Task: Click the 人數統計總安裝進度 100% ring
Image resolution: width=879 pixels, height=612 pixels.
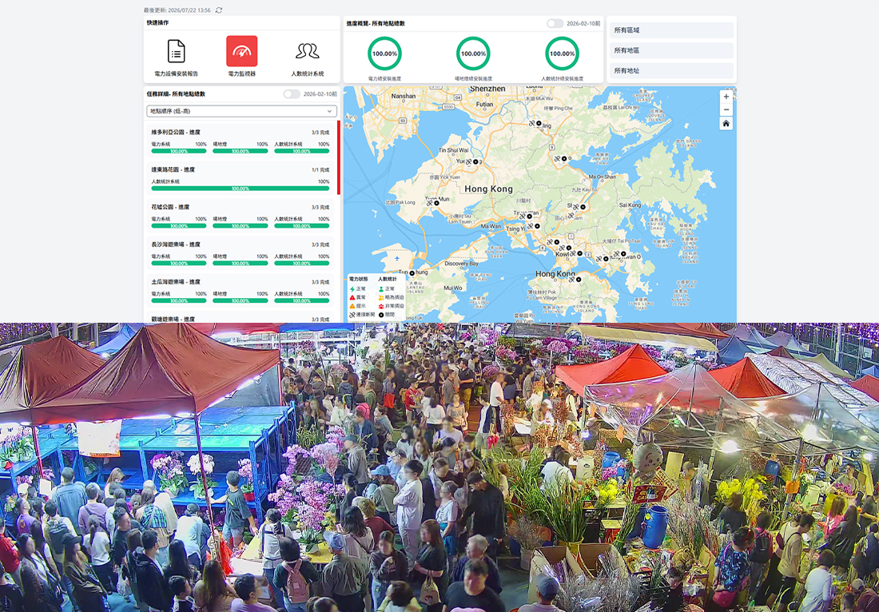Action: point(562,54)
